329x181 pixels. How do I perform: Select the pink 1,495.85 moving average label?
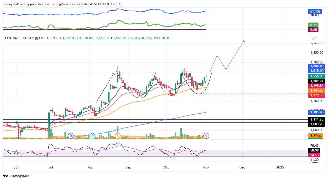pyautogui.click(x=317, y=86)
